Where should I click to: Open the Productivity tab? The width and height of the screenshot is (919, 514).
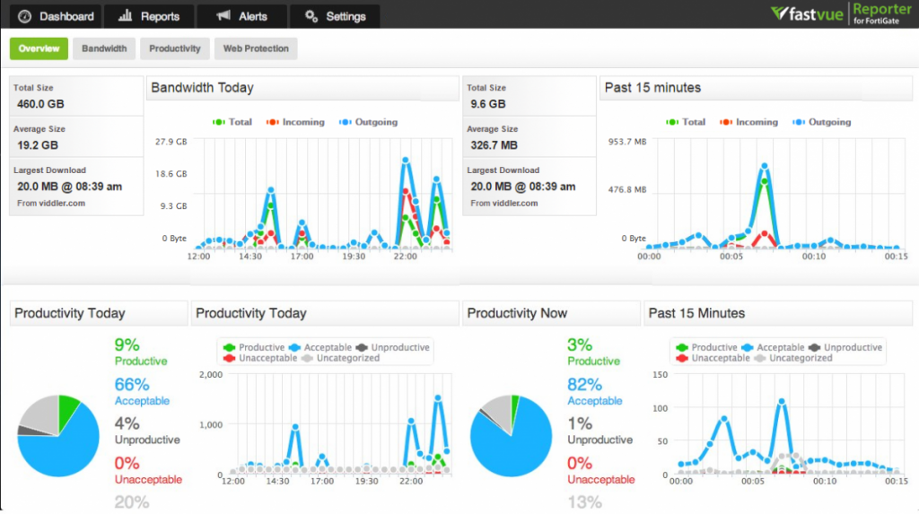click(x=175, y=48)
